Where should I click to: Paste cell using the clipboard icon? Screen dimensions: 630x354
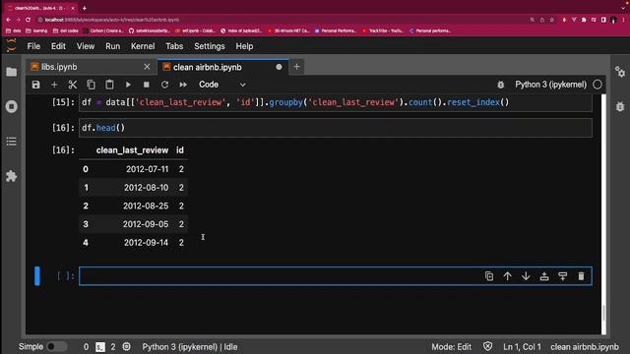(x=109, y=85)
